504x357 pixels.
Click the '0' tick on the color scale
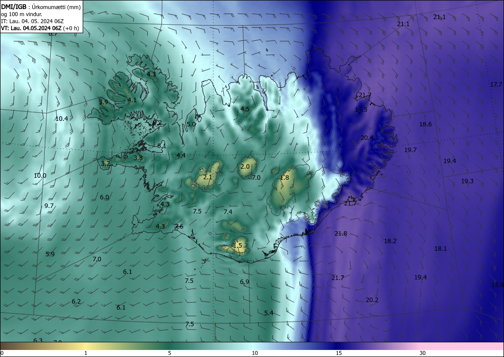point(2,353)
